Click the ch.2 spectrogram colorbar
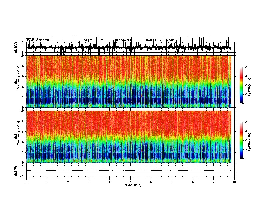The image size is (264, 204). click(241, 140)
